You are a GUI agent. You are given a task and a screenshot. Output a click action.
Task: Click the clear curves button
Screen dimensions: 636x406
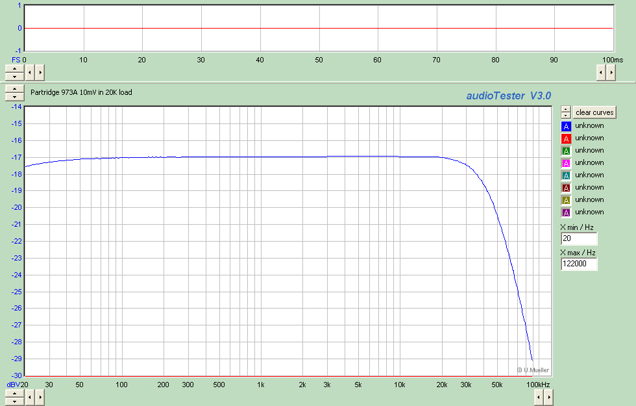(x=594, y=112)
